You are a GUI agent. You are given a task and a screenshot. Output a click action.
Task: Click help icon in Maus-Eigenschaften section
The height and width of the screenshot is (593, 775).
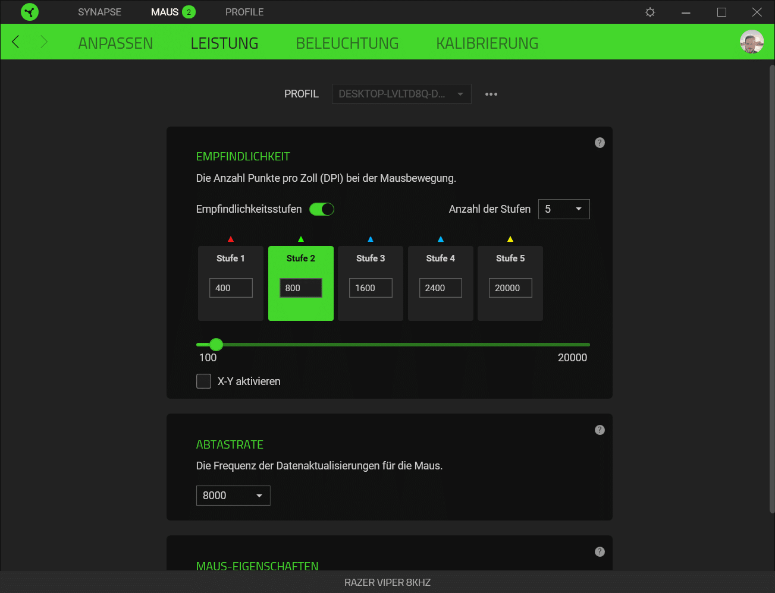point(600,551)
